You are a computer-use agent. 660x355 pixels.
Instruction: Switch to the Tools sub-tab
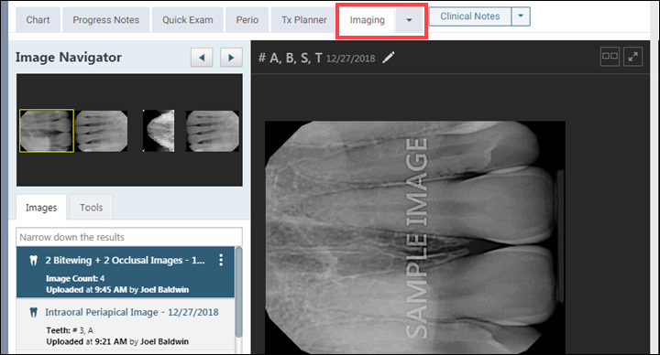(x=92, y=208)
